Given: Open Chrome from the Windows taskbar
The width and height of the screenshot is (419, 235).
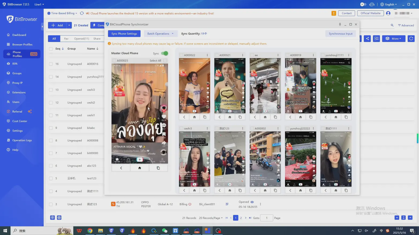Looking at the screenshot, I should click(90, 231).
